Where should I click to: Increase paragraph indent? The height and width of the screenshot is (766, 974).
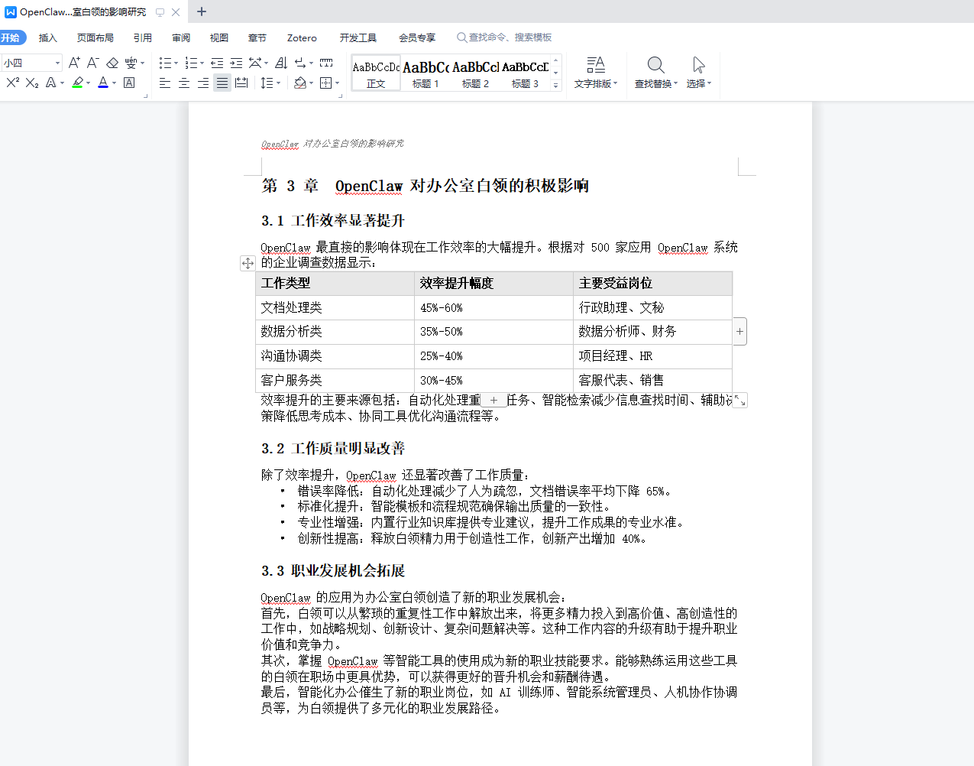click(236, 63)
